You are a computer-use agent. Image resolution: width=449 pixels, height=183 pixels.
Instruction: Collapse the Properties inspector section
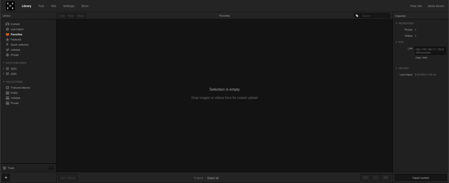tap(396, 23)
